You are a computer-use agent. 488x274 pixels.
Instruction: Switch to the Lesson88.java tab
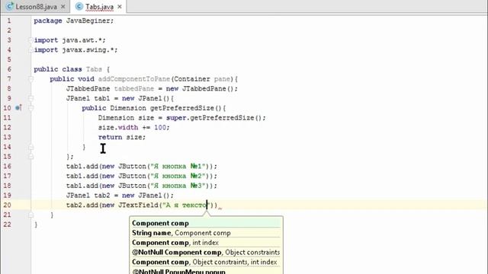point(36,7)
